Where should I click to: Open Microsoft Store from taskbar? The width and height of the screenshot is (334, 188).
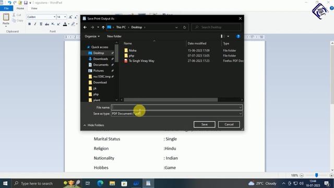[124, 183]
